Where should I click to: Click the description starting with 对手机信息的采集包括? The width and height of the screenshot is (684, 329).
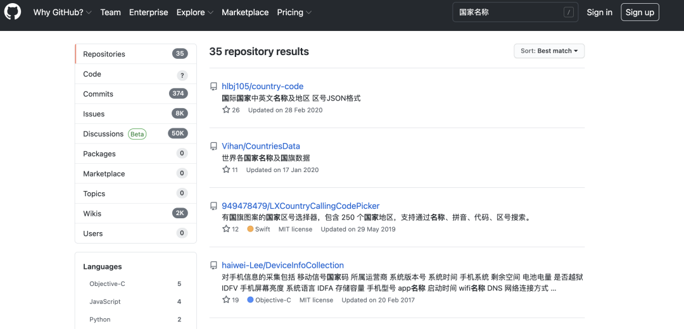click(402, 282)
